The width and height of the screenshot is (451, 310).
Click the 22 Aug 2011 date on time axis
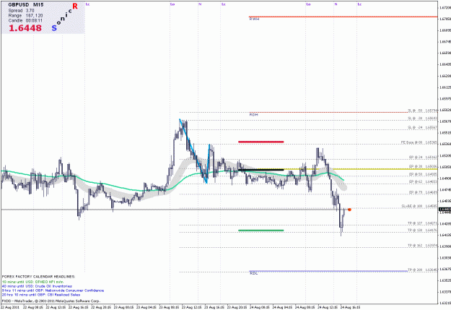tap(10, 307)
